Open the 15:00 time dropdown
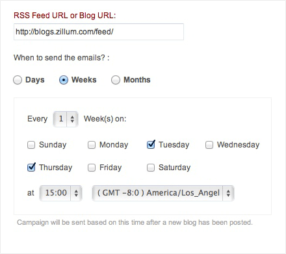The image size is (286, 254). tap(60, 193)
